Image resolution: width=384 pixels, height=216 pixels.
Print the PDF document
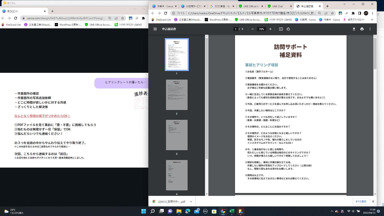(362, 29)
